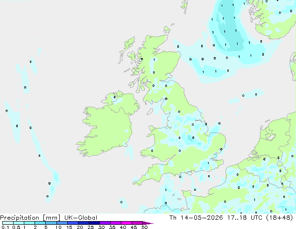Viewport: 296px width, 229px height.
Task: Click the legend scale label '30'
Action: coord(101,227)
